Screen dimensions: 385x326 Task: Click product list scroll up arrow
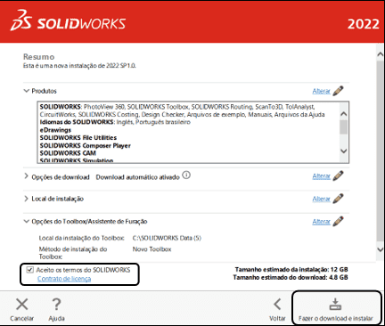[344, 114]
